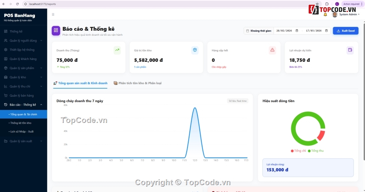Click the 75,000 đ revenue value
Viewport: 365px width, 192px height.
[x=67, y=60]
